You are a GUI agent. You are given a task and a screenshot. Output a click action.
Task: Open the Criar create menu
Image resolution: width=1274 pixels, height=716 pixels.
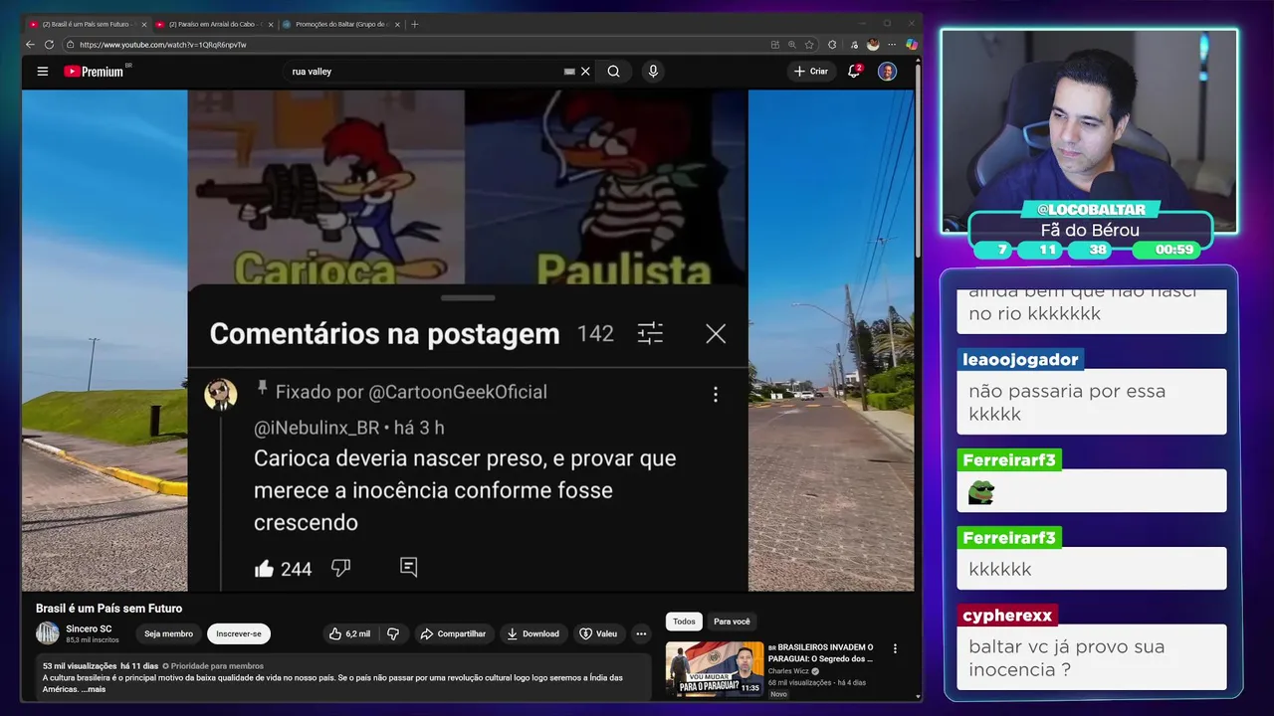(x=811, y=72)
